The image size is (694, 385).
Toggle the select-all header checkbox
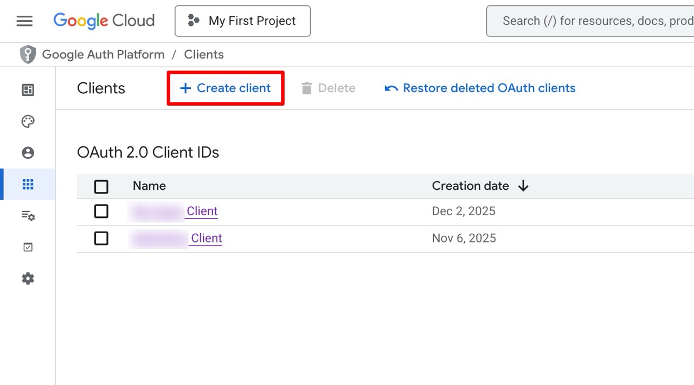[101, 187]
